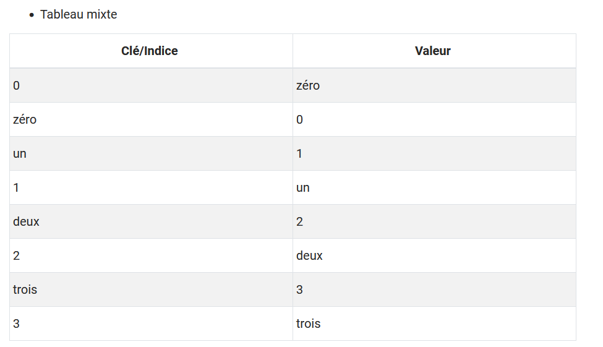603x347 pixels.
Task: Click the bullet before "Tableau mixte"
Action: 32,15
